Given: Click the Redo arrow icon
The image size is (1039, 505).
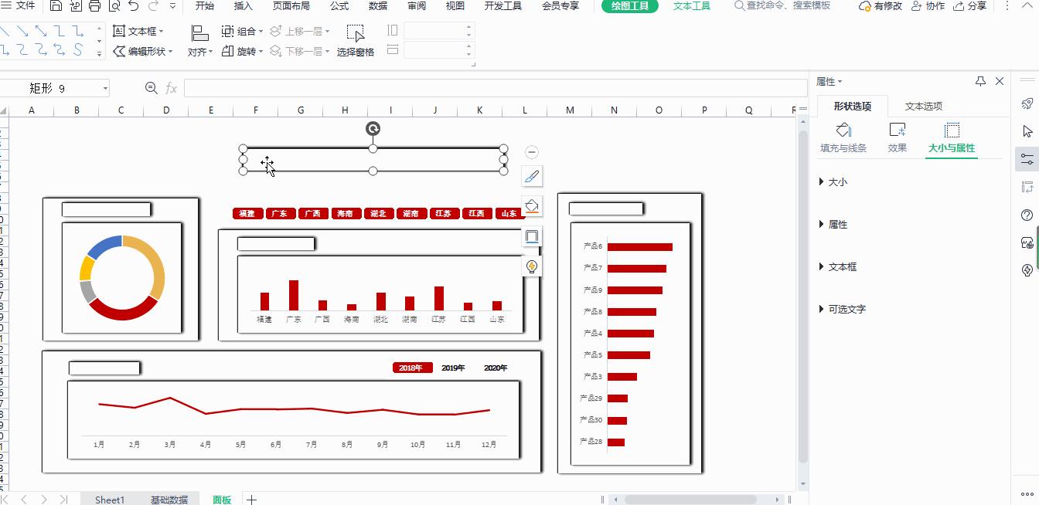Looking at the screenshot, I should 153,6.
